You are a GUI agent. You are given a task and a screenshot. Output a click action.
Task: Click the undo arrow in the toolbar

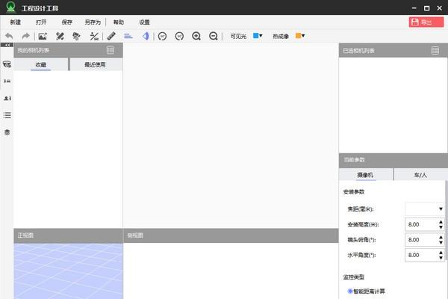tap(9, 37)
